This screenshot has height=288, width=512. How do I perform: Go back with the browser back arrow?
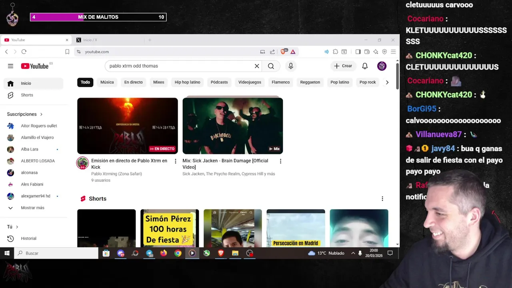(6, 52)
